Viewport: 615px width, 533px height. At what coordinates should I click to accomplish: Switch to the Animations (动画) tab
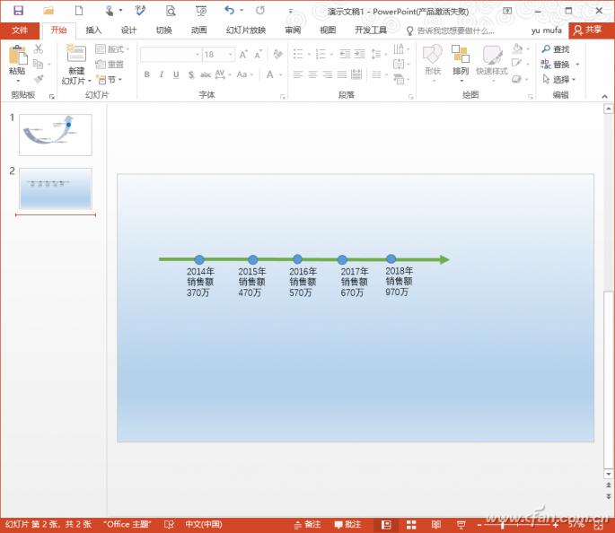tap(198, 30)
